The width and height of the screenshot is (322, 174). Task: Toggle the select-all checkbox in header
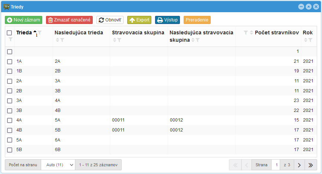coord(10,33)
